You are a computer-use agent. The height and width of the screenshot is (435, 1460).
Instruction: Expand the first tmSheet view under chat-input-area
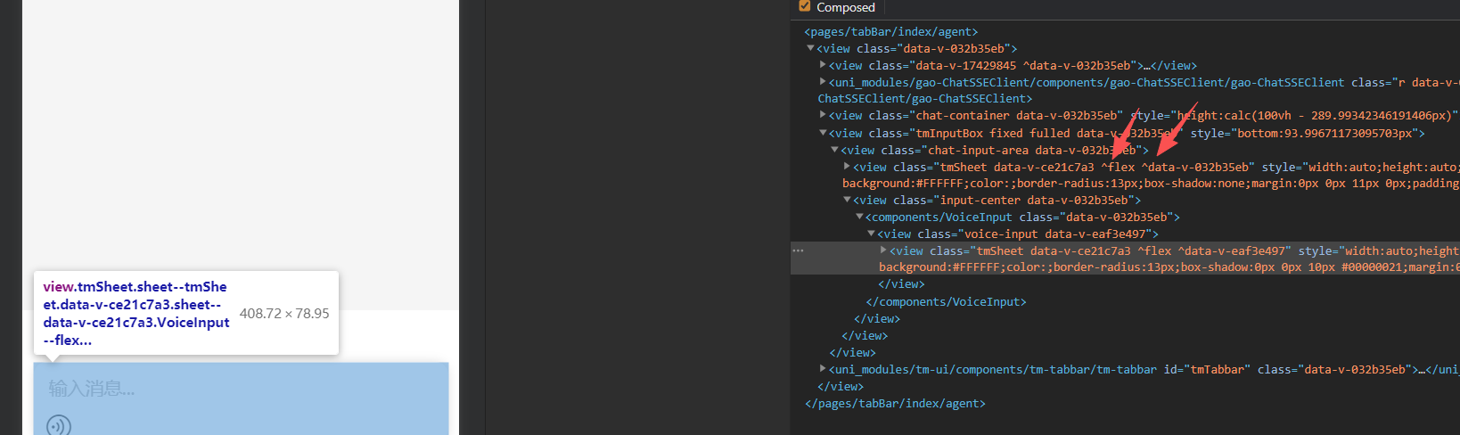[x=847, y=167]
